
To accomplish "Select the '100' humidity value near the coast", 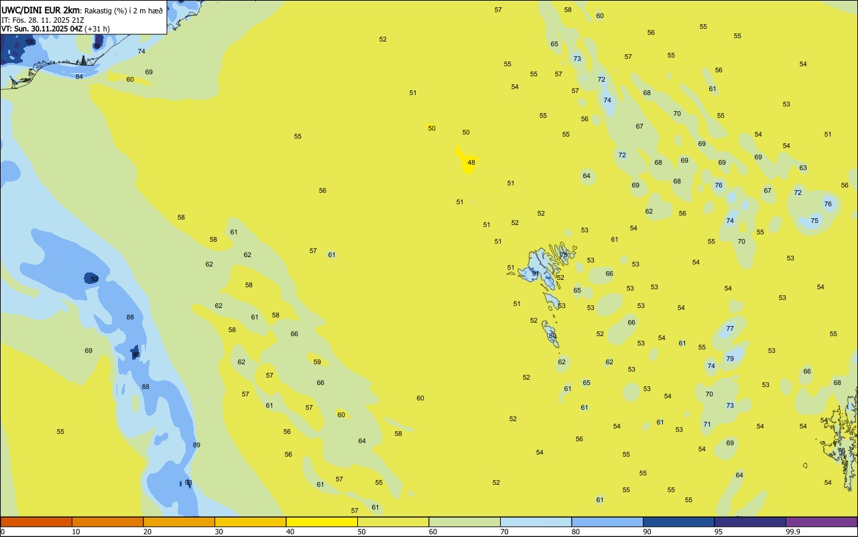I will click(x=30, y=42).
